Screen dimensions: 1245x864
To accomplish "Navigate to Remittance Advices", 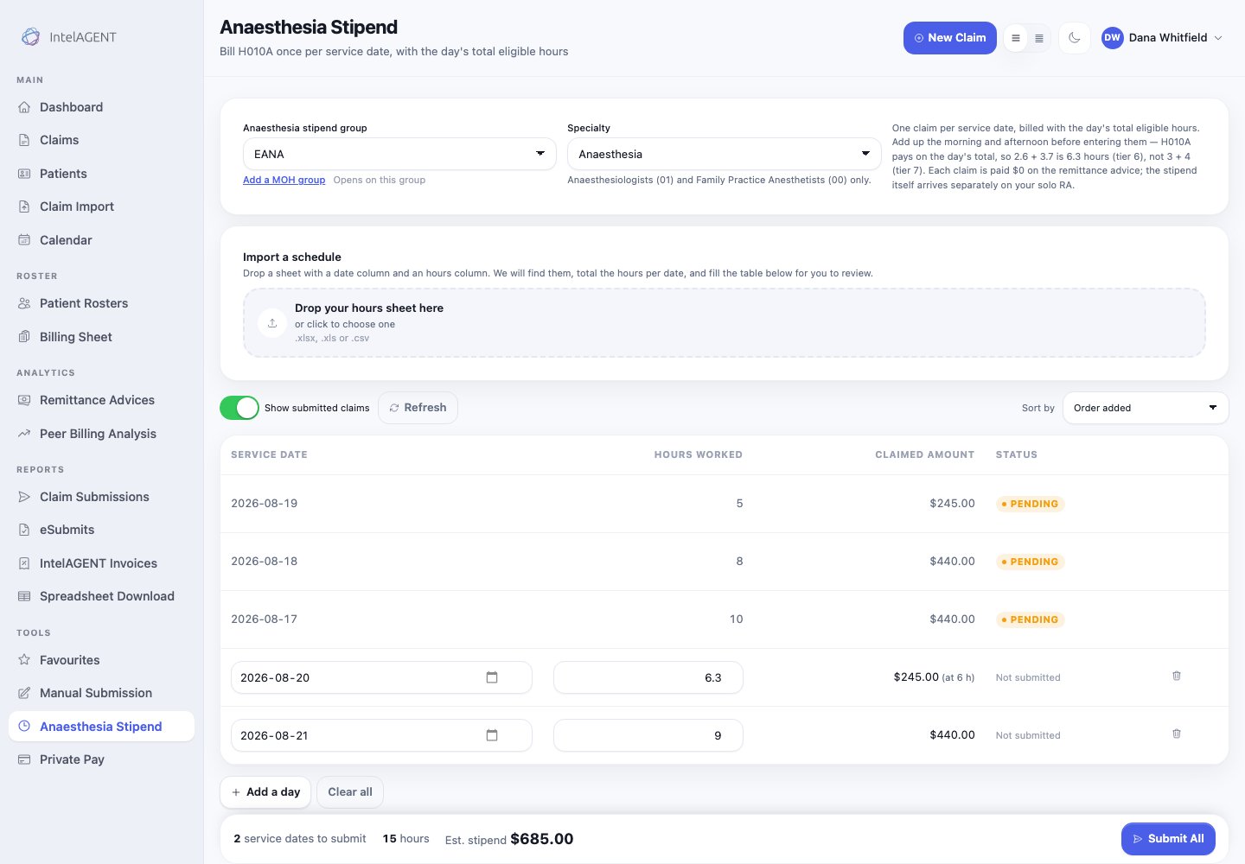I will pyautogui.click(x=101, y=400).
